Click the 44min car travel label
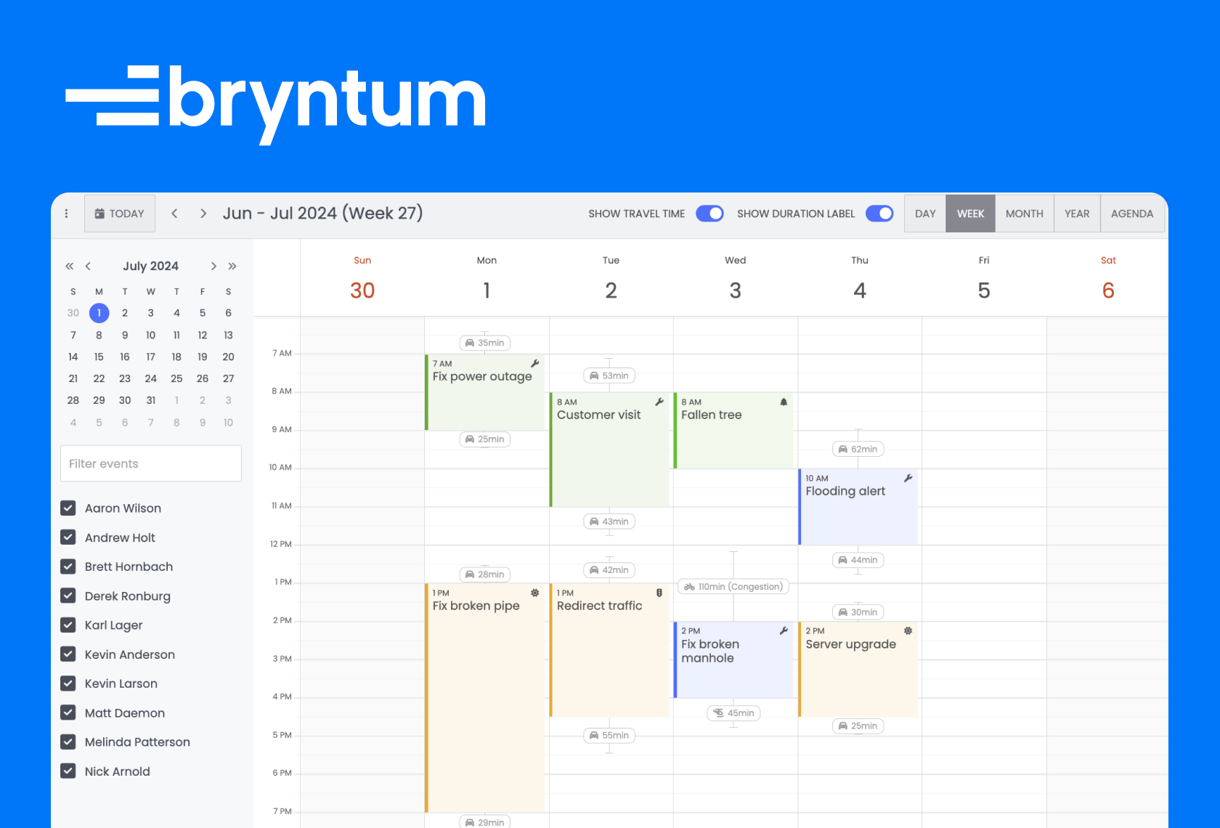1220x828 pixels. (858, 559)
